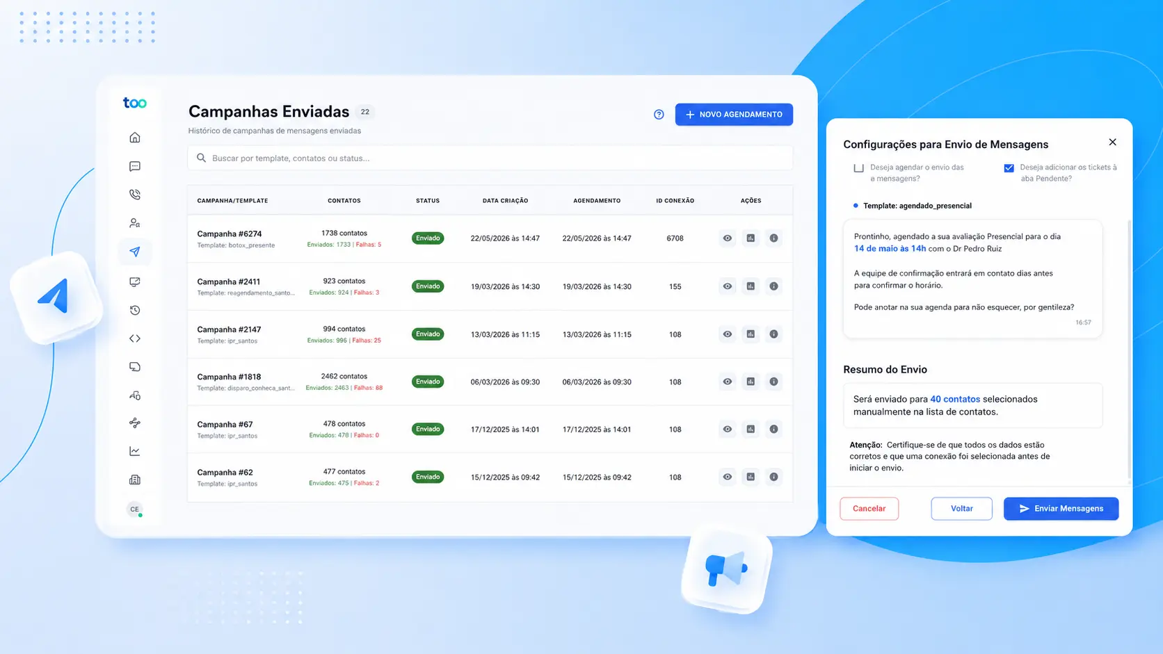Click the message settings panel scrollbar
This screenshot has height=654, width=1163.
1129,350
